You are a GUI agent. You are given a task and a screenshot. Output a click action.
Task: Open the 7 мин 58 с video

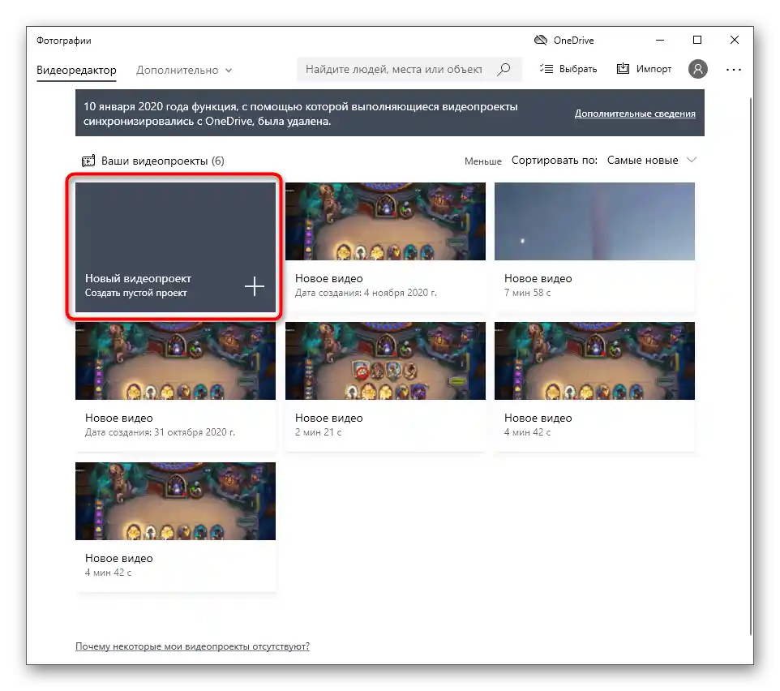point(594,247)
